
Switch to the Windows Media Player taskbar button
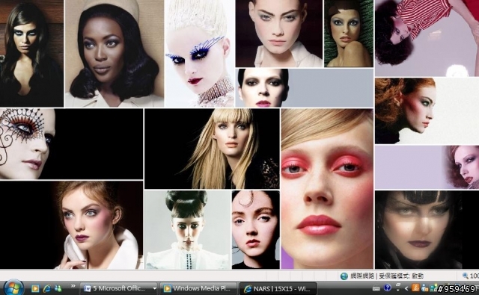click(x=198, y=288)
